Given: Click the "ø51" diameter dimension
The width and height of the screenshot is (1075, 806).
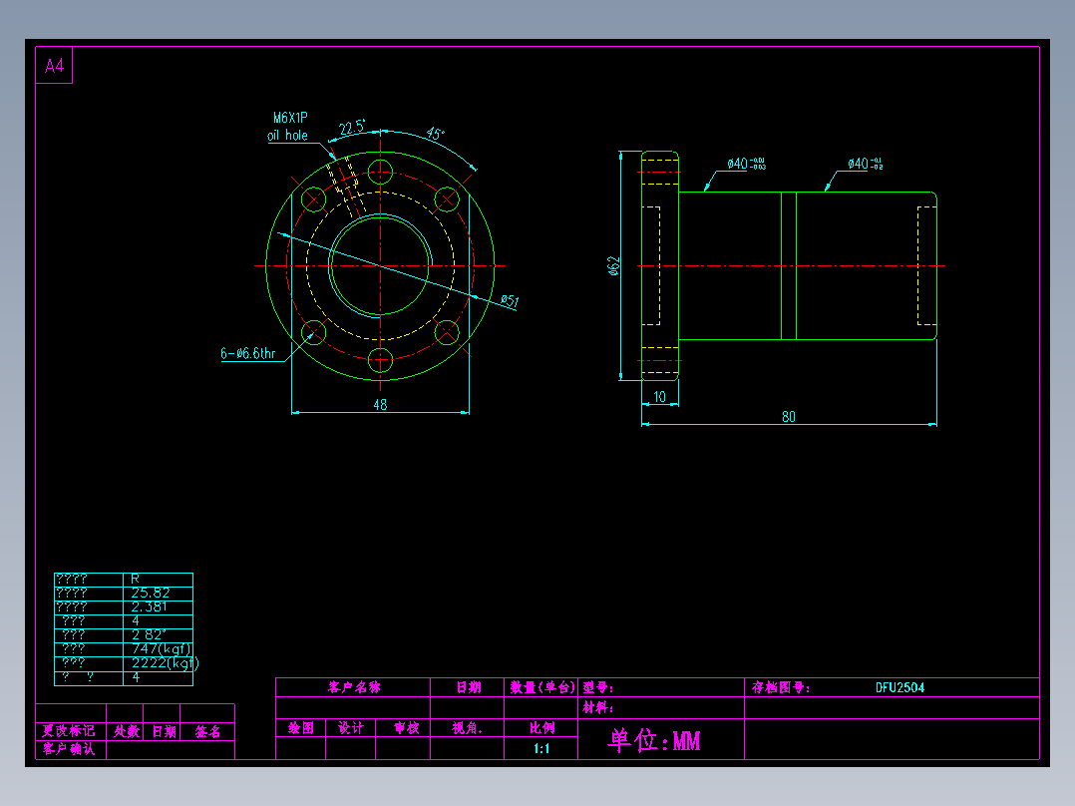Looking at the screenshot, I should click(x=510, y=300).
